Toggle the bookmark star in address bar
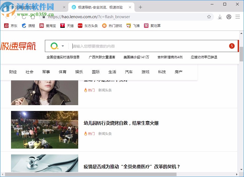Image resolution: width=244 pixels, height=177 pixels. pos(209,17)
